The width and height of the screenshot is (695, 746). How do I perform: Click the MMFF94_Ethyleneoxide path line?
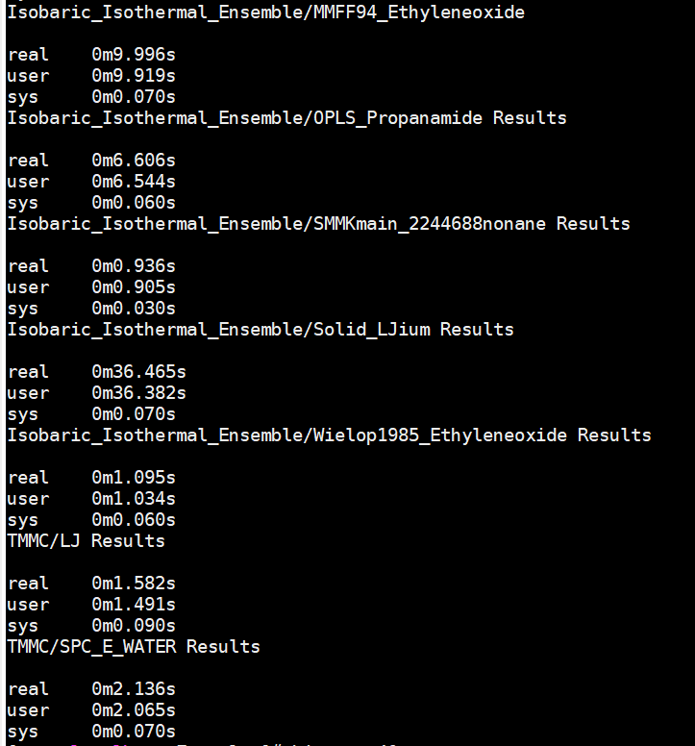266,12
